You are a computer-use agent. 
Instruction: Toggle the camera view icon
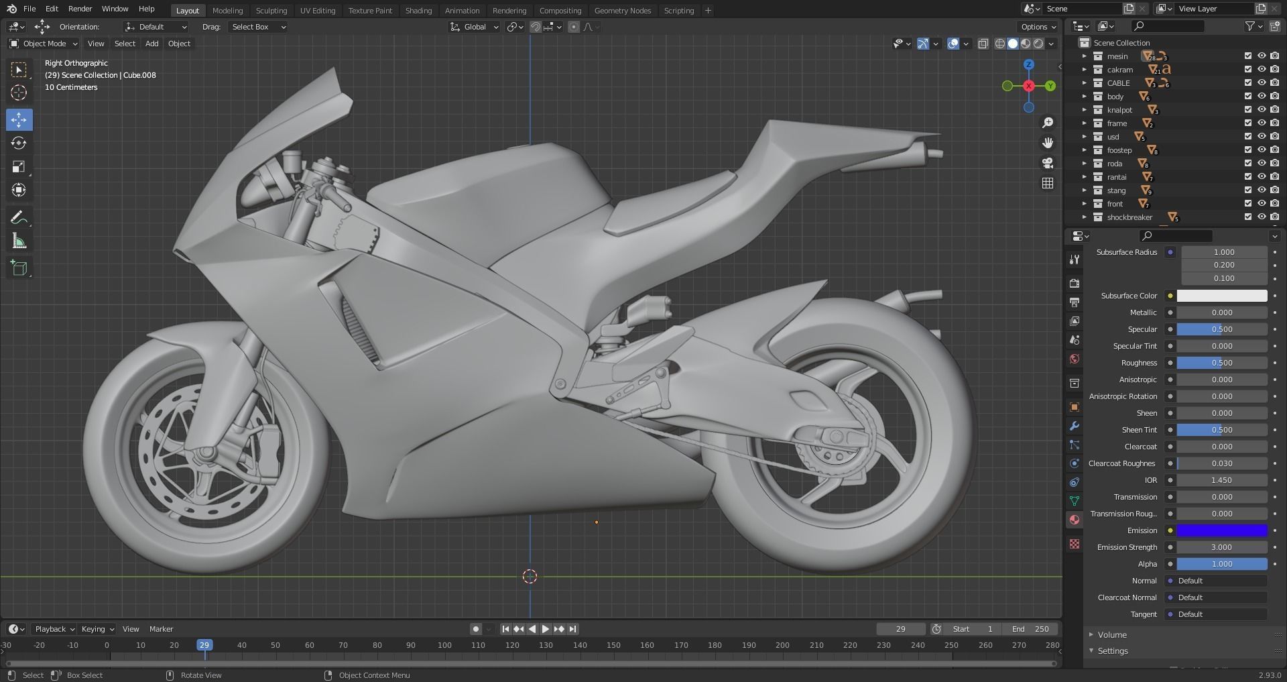pyautogui.click(x=1048, y=163)
